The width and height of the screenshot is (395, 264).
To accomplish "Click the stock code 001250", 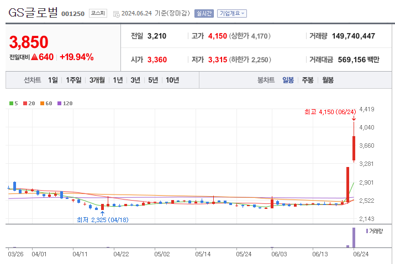I will coord(73,14).
